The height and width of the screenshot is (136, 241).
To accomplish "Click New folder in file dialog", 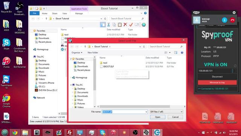I will pos(93,53).
